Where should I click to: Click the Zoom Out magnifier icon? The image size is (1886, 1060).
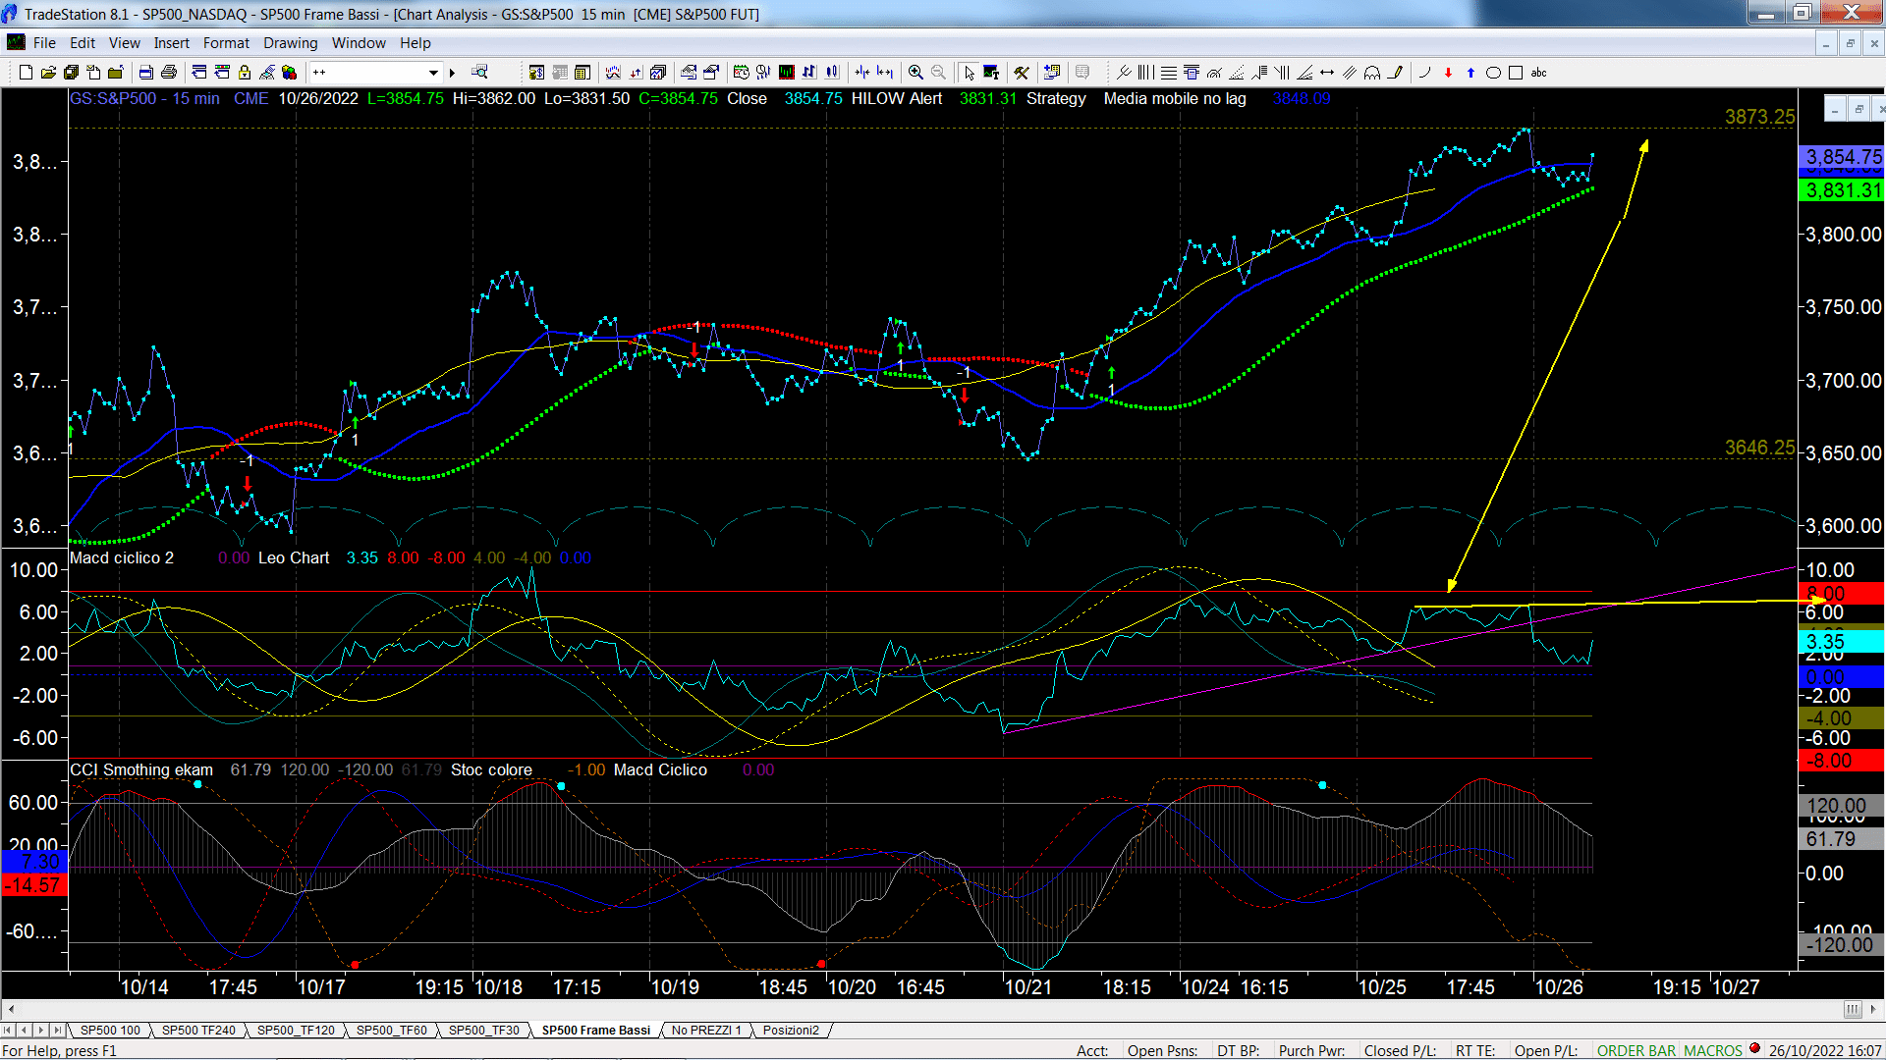tap(938, 73)
